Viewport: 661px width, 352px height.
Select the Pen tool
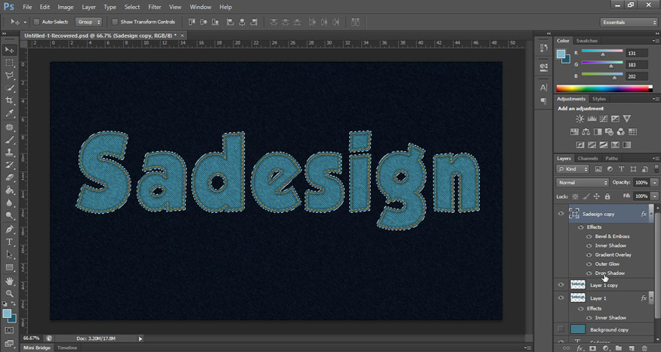(x=9, y=230)
